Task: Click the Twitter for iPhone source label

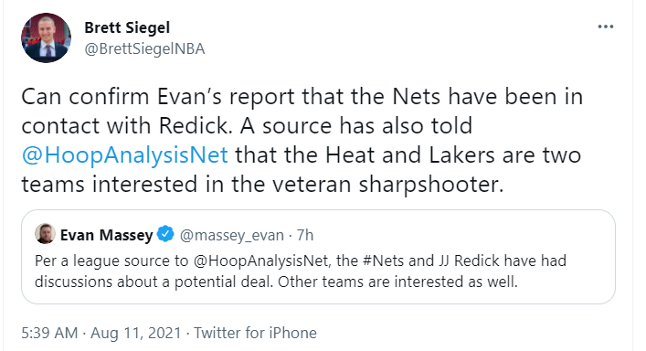Action: click(x=256, y=333)
